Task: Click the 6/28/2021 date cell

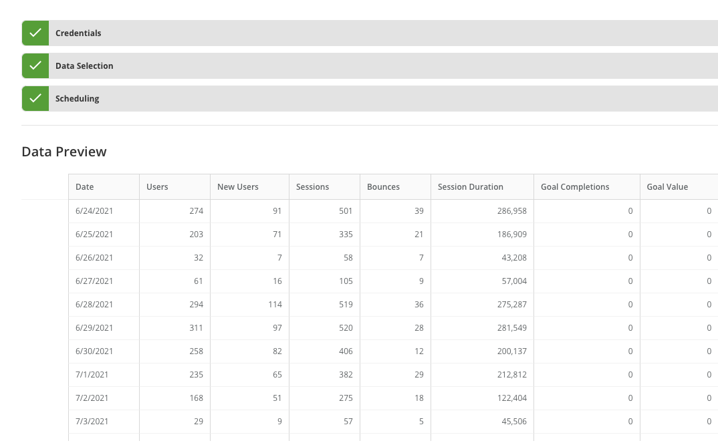Action: (x=94, y=304)
